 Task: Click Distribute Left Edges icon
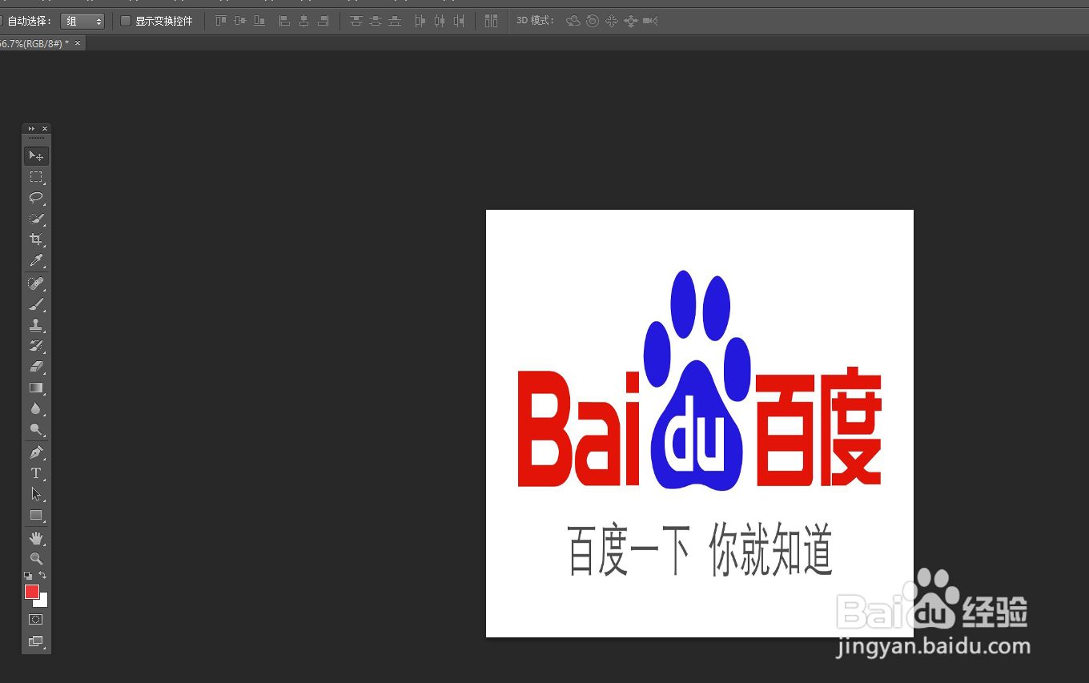(420, 21)
